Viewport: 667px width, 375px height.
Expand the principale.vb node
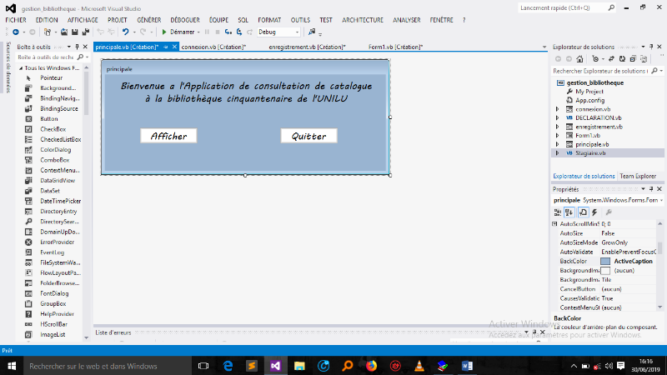coord(557,144)
